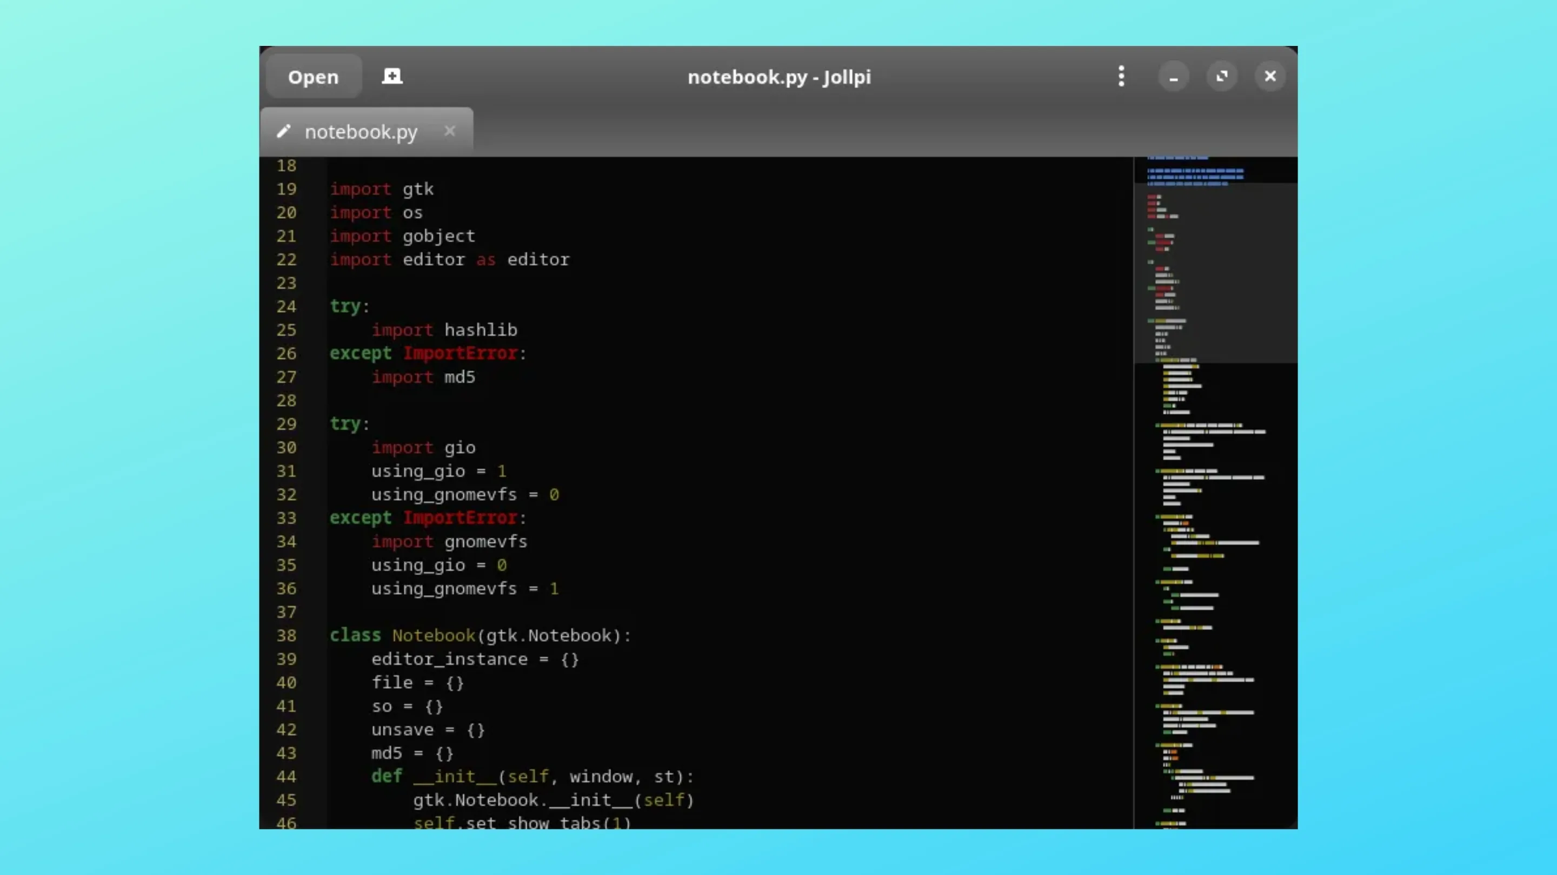Select line number 38 in the gutter
The image size is (1557, 875).
(x=287, y=635)
